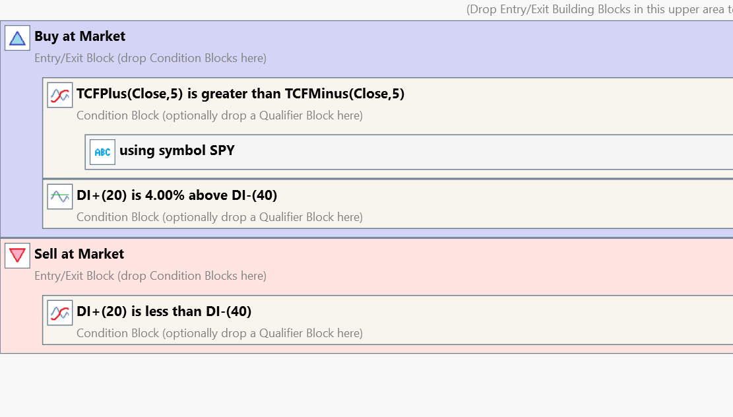This screenshot has height=417, width=733.
Task: Click the Condition Block hint under DI+(20) 4.00% above
Action: 219,217
